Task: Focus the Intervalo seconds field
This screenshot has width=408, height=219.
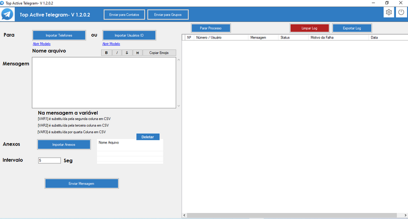Action: pos(50,160)
